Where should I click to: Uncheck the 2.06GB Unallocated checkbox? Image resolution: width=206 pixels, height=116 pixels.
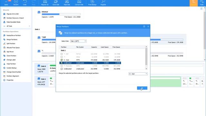[x=61, y=63]
